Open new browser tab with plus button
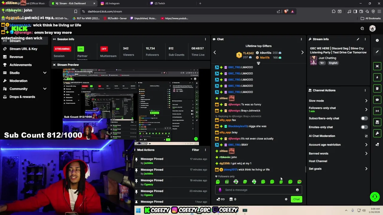This screenshot has width=383, height=215. pos(200,3)
